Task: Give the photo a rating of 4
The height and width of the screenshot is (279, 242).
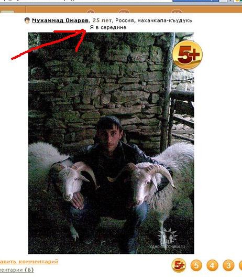Action: 212,266
